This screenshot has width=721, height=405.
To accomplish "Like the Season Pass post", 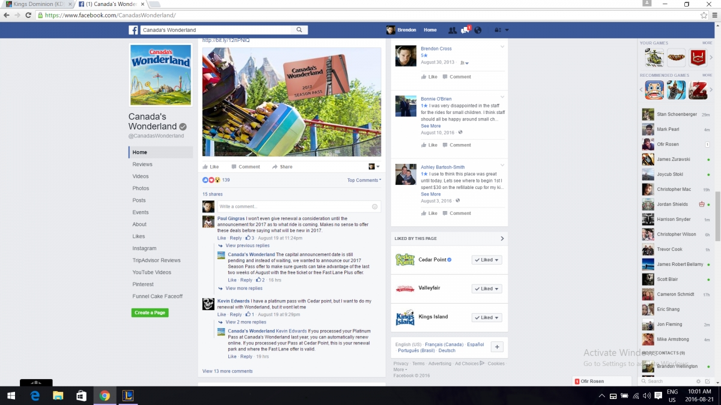I will [x=211, y=167].
